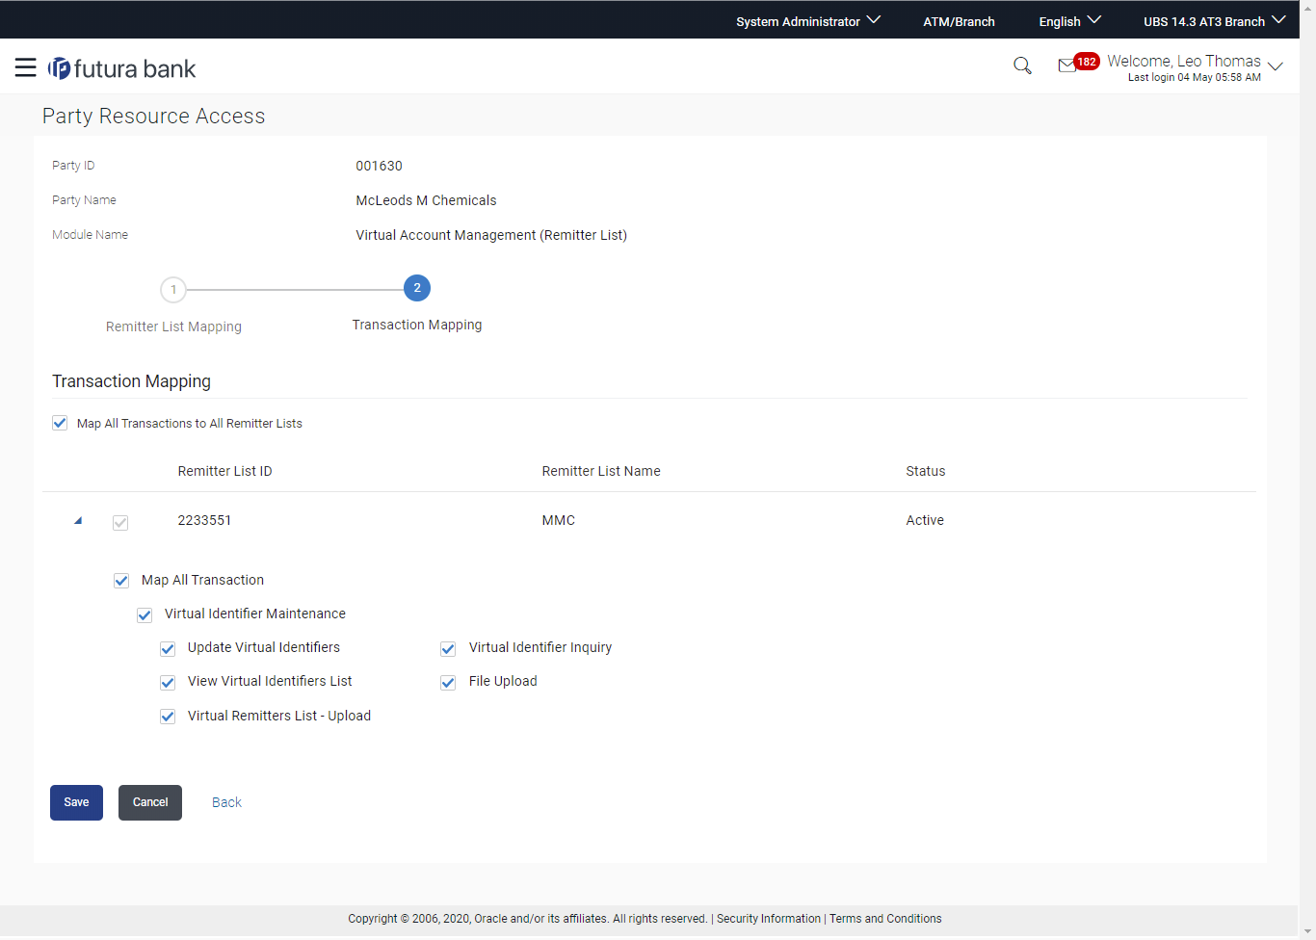Uncheck Update Virtual Identifiers
Image resolution: width=1316 pixels, height=940 pixels.
(x=168, y=648)
